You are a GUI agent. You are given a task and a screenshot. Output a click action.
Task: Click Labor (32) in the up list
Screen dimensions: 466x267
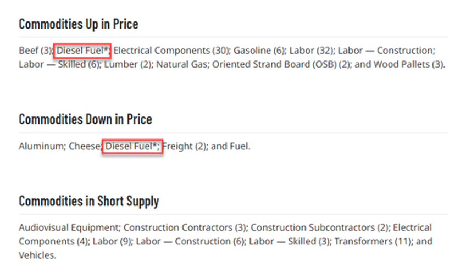point(311,51)
